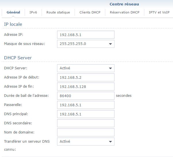Click the Passerelle input field
This screenshot has height=157, width=173.
tap(86, 105)
